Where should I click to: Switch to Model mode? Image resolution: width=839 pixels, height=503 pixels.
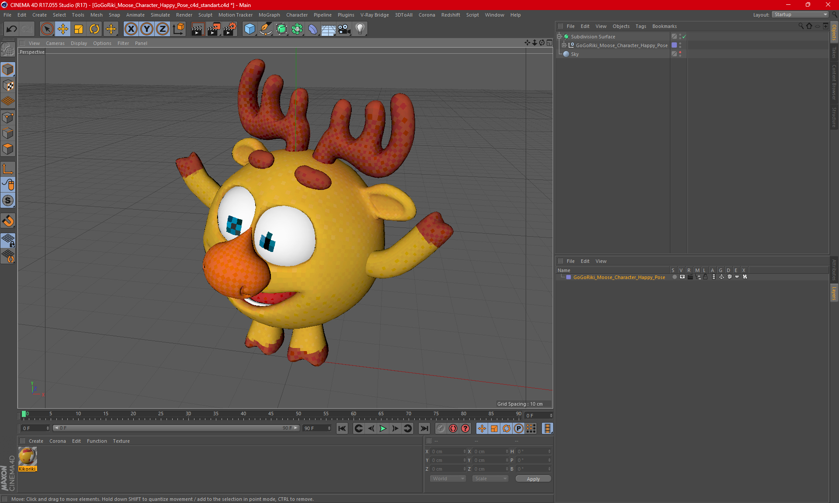[x=8, y=70]
